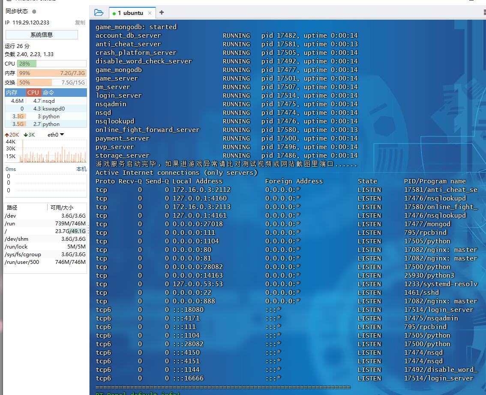The width and height of the screenshot is (486, 395).
Task: Click the 本机 latency link
Action: click(x=81, y=169)
